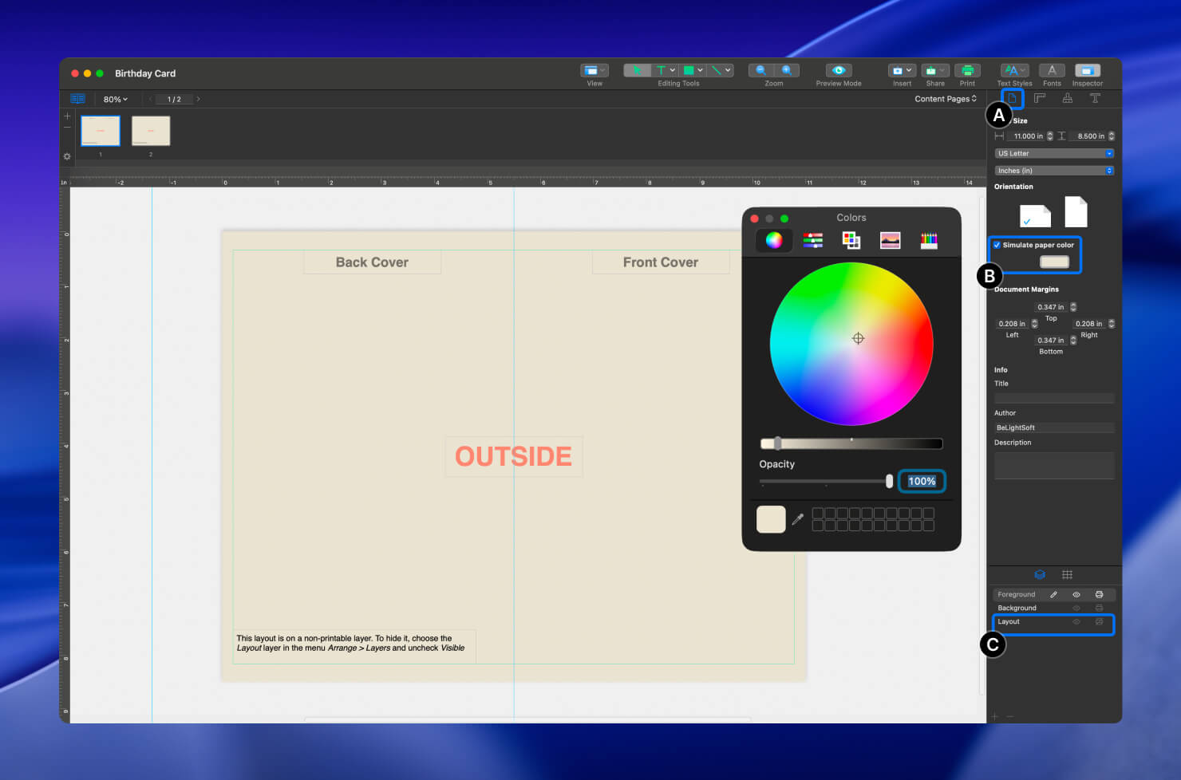Switch to the grid tab in bottom panel

[1067, 574]
